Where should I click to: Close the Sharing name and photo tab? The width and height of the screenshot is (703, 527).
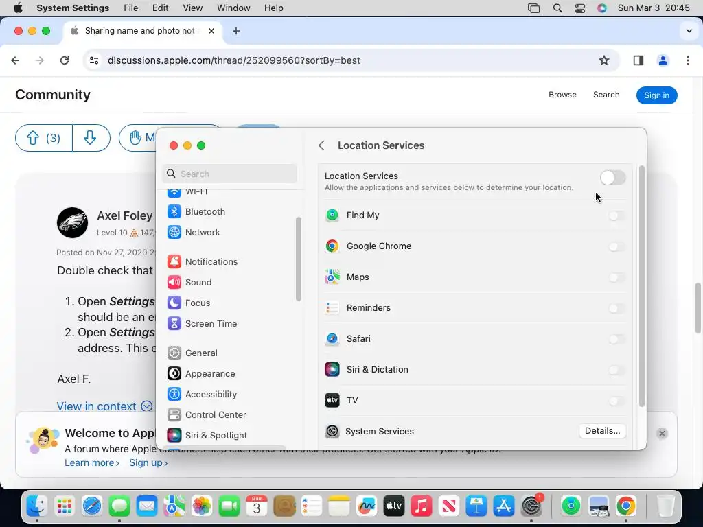click(211, 31)
